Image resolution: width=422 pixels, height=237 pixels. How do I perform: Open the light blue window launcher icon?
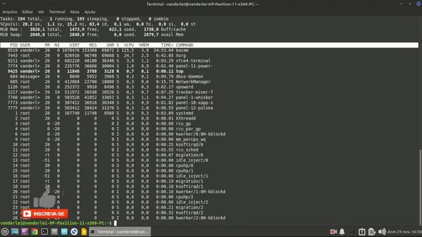(x=65, y=232)
